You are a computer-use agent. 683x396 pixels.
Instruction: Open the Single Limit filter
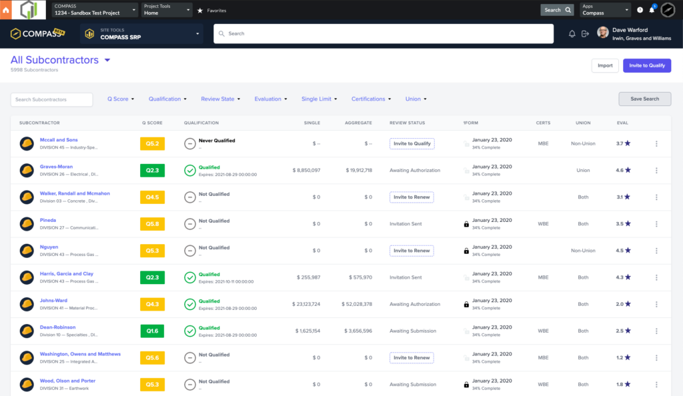pos(319,99)
